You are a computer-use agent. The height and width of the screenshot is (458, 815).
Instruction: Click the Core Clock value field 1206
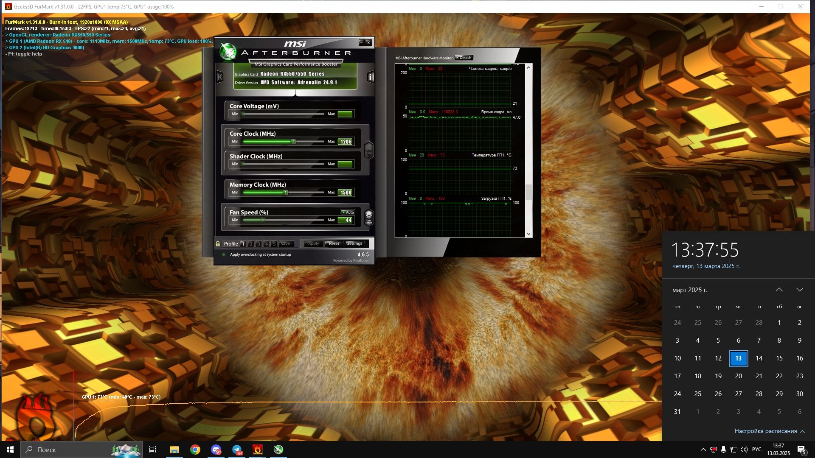[x=346, y=142]
